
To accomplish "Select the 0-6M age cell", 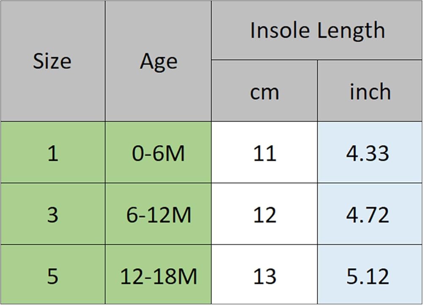I will tap(158, 152).
